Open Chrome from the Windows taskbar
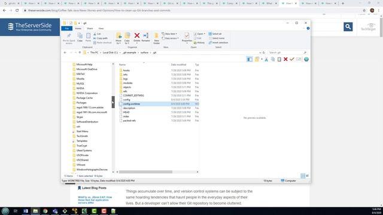Screen dimensions: 383x215 tap(45, 211)
